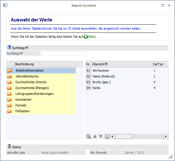Viewport: 175px width, 161px height.
Task: Click the Überschrift column header
Action: click(122, 64)
